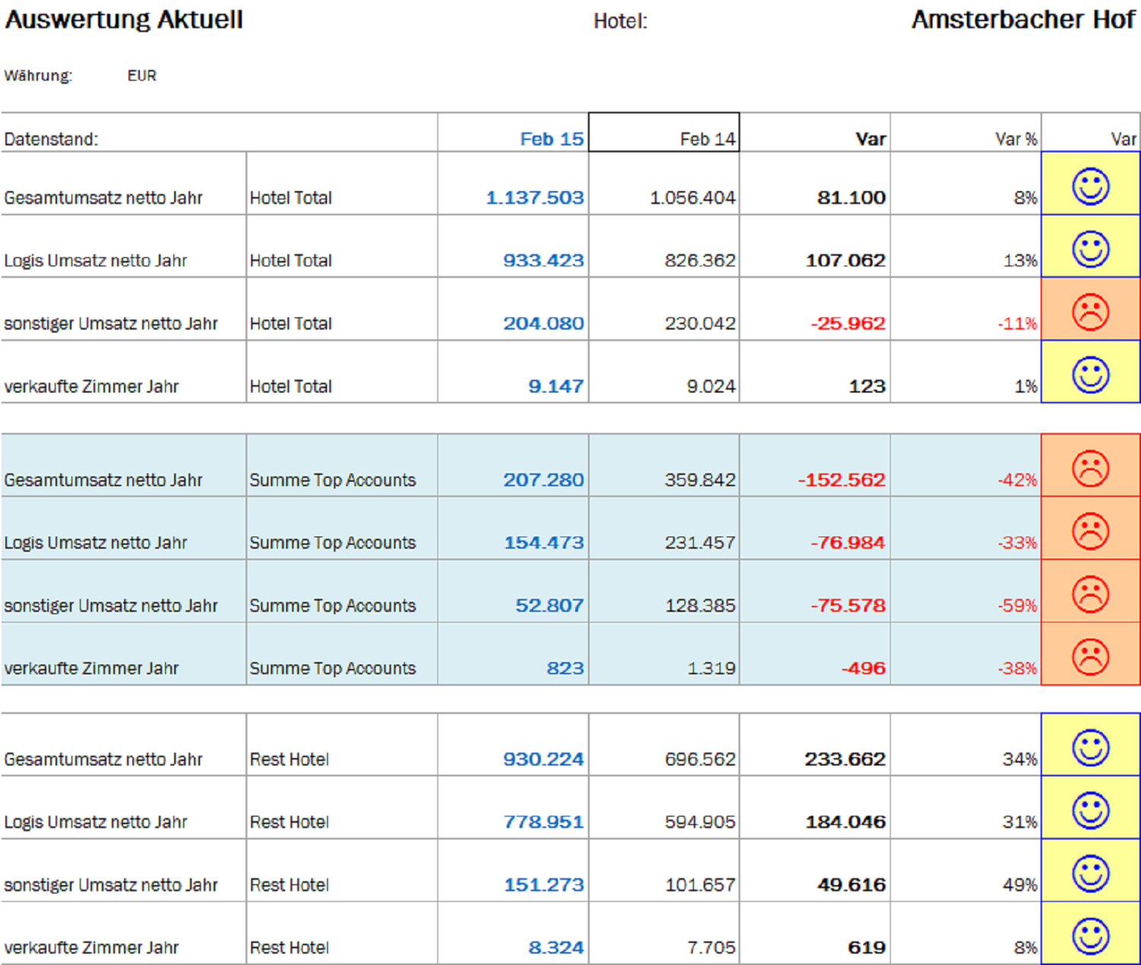
Task: Click sad face for Logis Umsatz Summe Top Accounts
Action: coord(1091,531)
